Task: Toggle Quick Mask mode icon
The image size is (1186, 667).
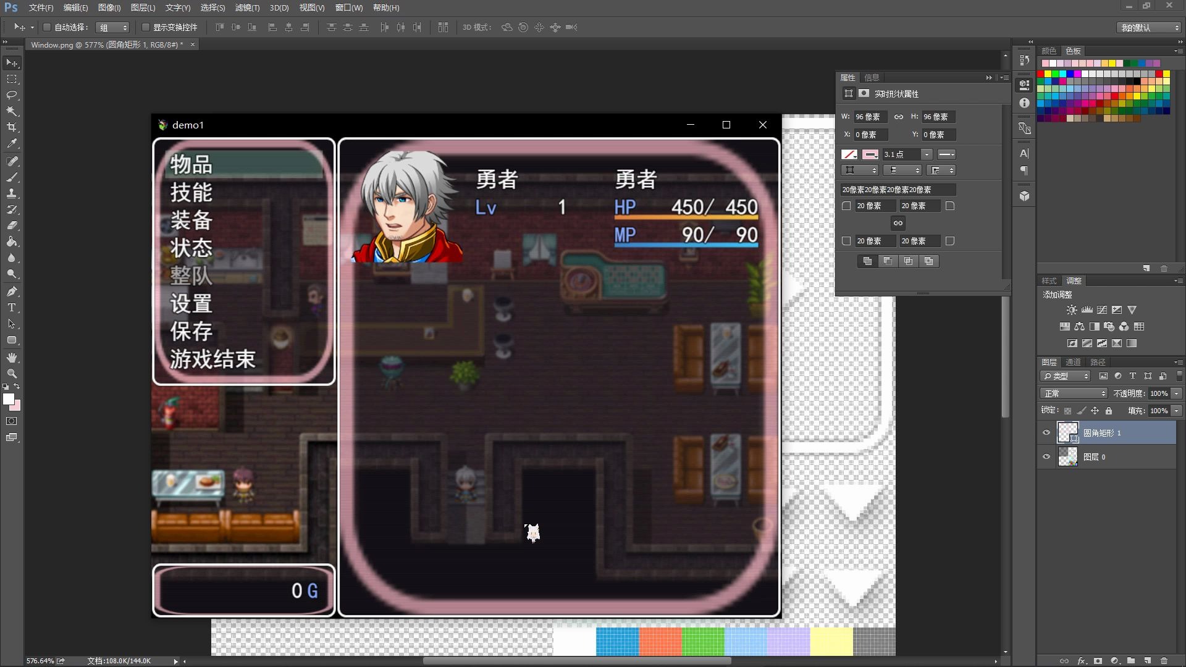Action: pos(12,421)
